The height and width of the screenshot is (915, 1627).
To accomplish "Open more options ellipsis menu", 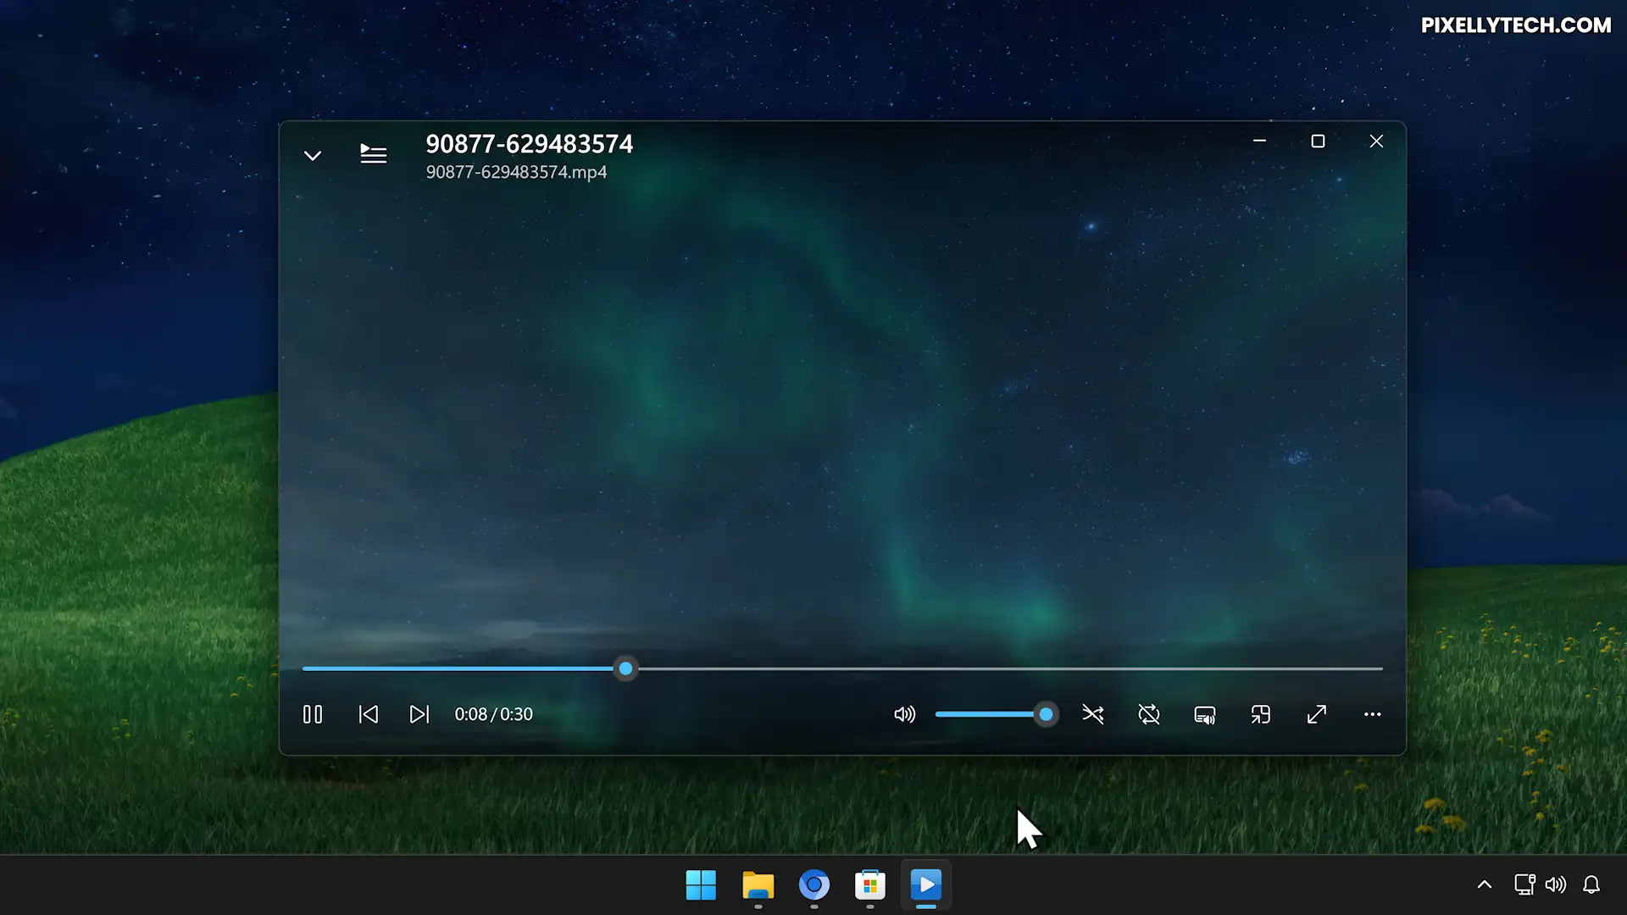I will [1373, 714].
